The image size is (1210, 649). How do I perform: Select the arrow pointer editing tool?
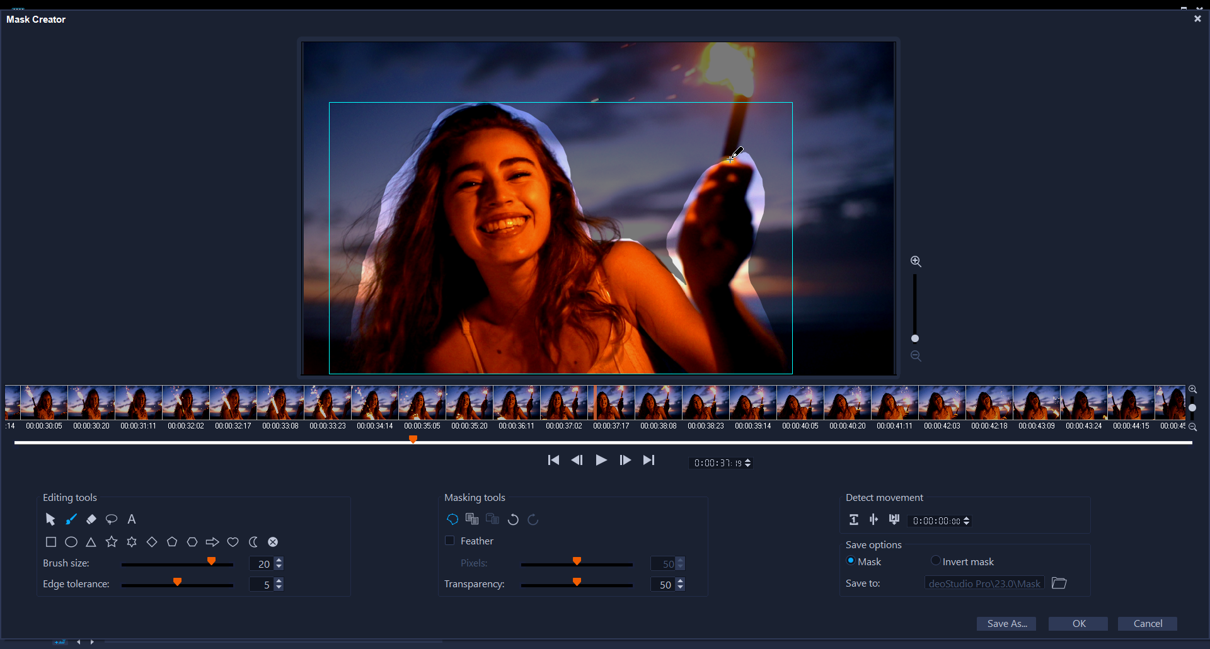pos(50,519)
